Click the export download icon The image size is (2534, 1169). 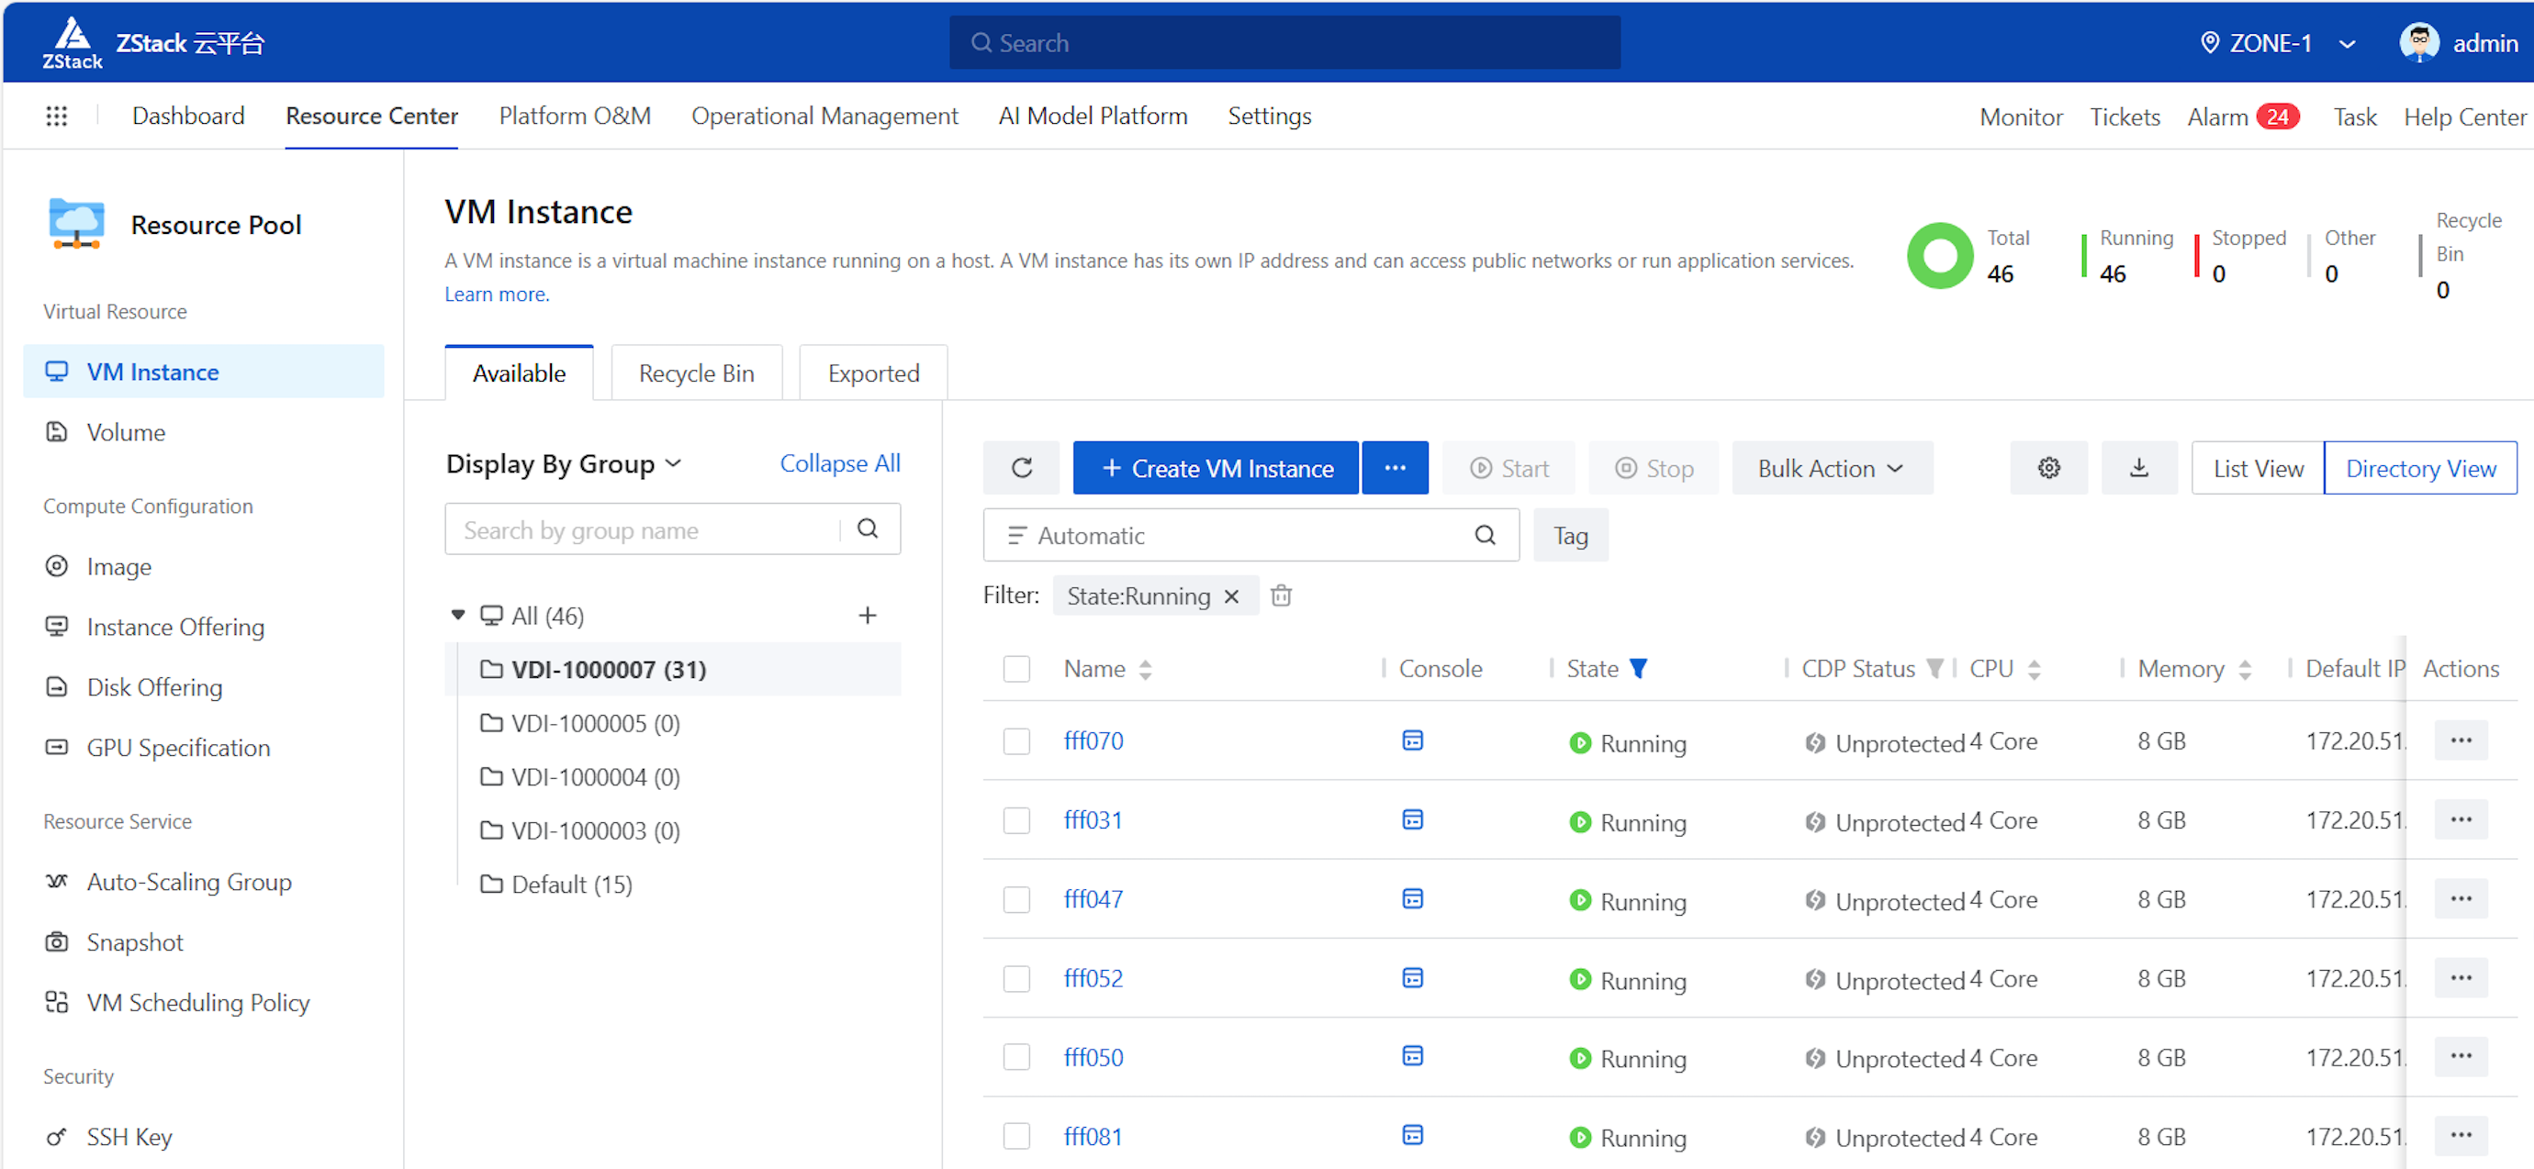[x=2138, y=468]
